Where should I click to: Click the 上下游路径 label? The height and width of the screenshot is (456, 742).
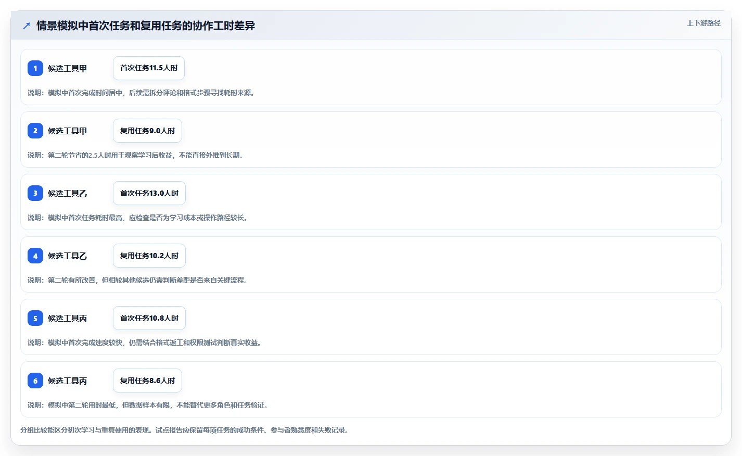tap(703, 23)
